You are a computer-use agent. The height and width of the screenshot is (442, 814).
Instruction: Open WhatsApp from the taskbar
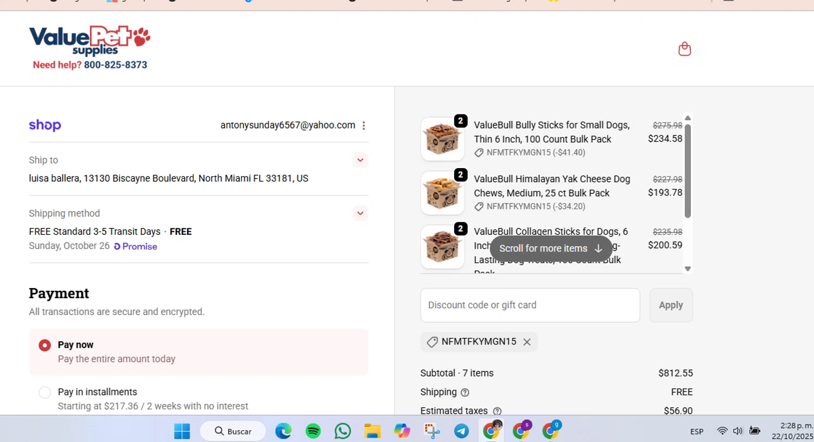(x=343, y=431)
